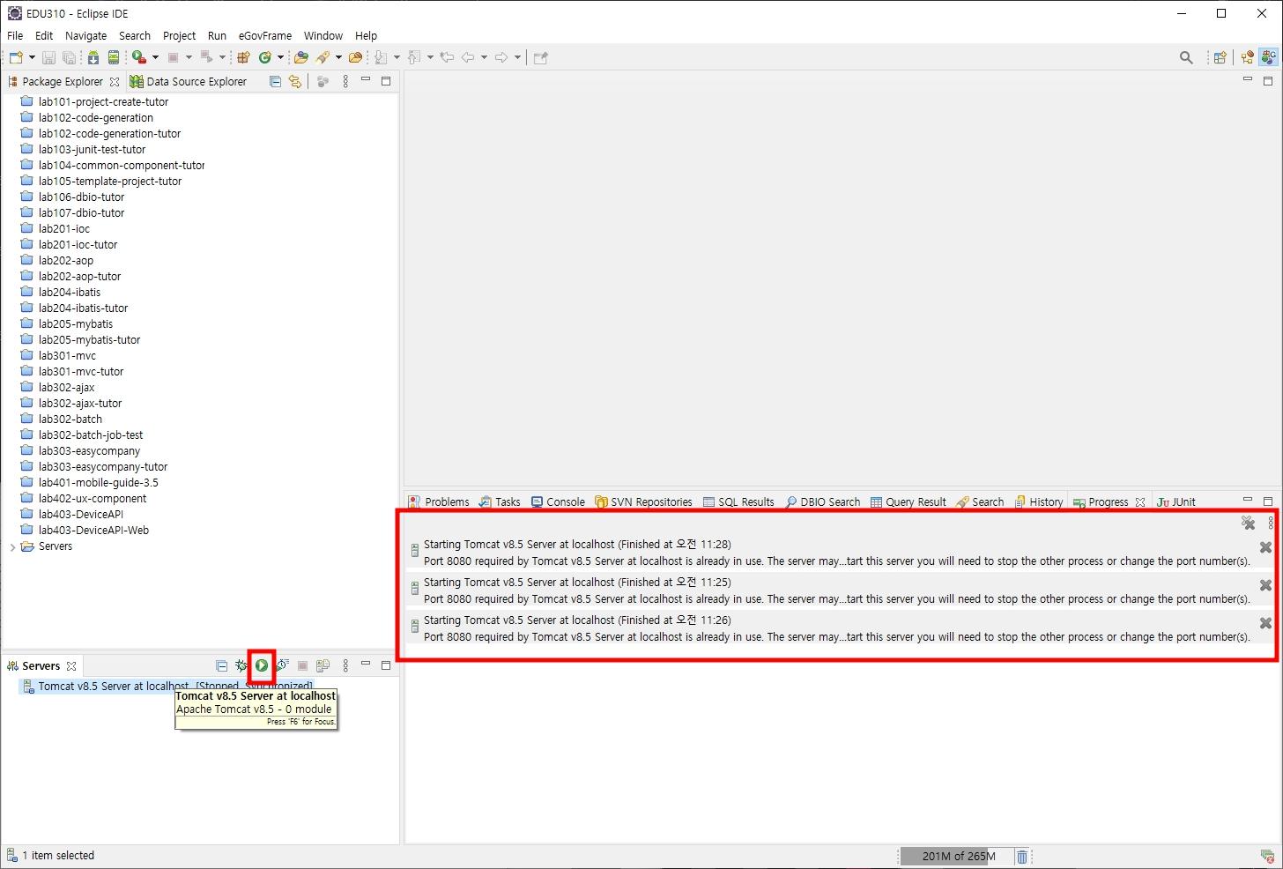Viewport: 1283px width, 869px height.
Task: Open the Progress view menu dots
Action: point(1271,523)
